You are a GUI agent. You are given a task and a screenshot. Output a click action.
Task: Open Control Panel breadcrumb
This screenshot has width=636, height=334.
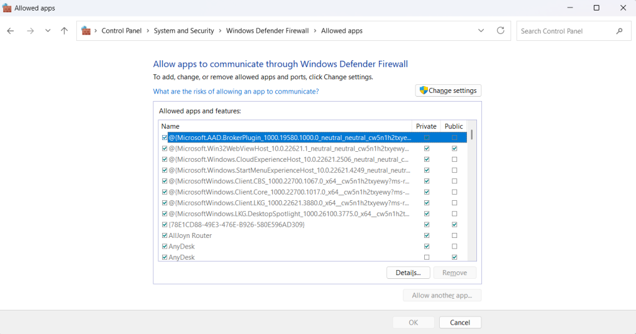pyautogui.click(x=121, y=31)
